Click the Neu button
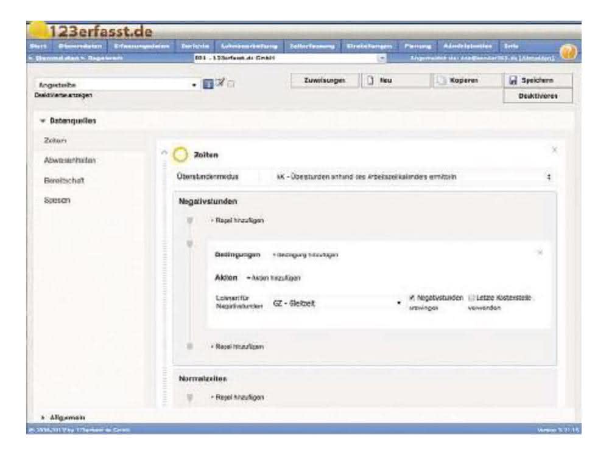This screenshot has width=609, height=456. (395, 80)
